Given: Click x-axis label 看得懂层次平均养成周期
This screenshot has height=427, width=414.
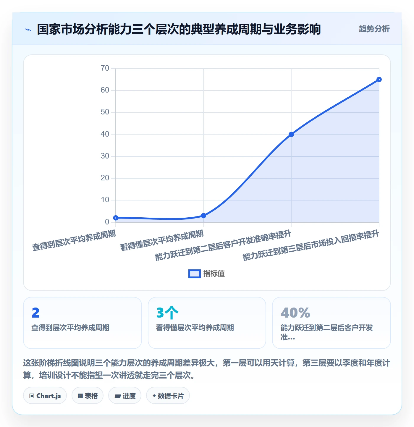Looking at the screenshot, I should [x=162, y=241].
